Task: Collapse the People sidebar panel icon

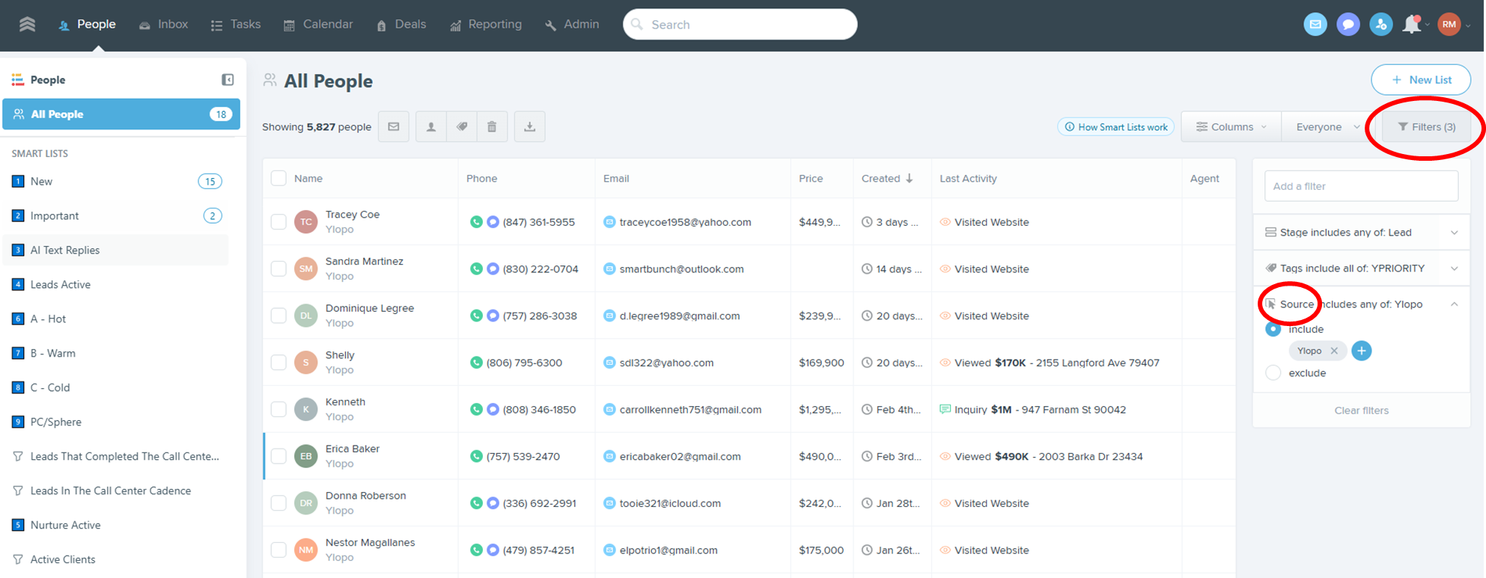Action: tap(228, 80)
